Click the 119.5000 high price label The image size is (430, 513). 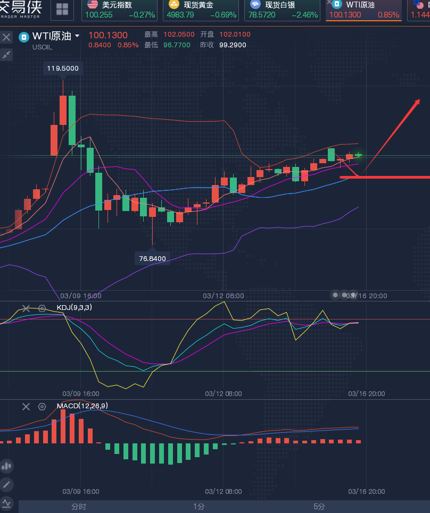63,68
